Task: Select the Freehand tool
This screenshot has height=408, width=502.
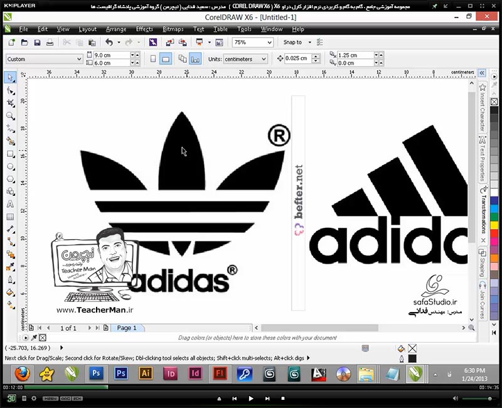Action: coord(10,129)
